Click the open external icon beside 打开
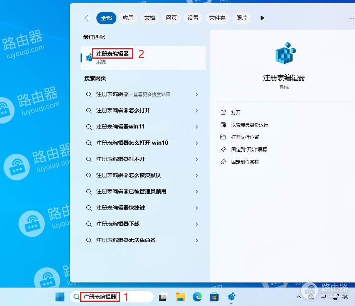The width and height of the screenshot is (355, 306). pyautogui.click(x=223, y=112)
